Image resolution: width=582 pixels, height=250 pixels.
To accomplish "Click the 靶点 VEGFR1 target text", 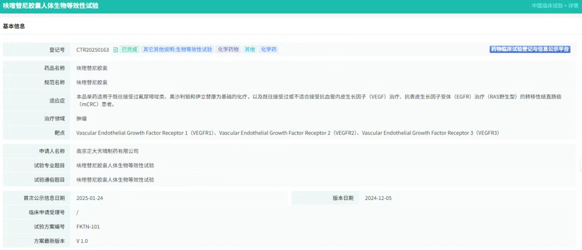I will tap(145, 133).
